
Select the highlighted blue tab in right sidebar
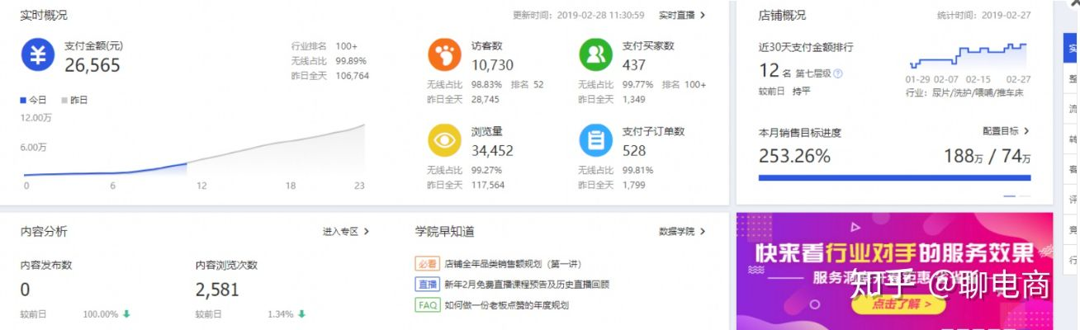click(1072, 49)
